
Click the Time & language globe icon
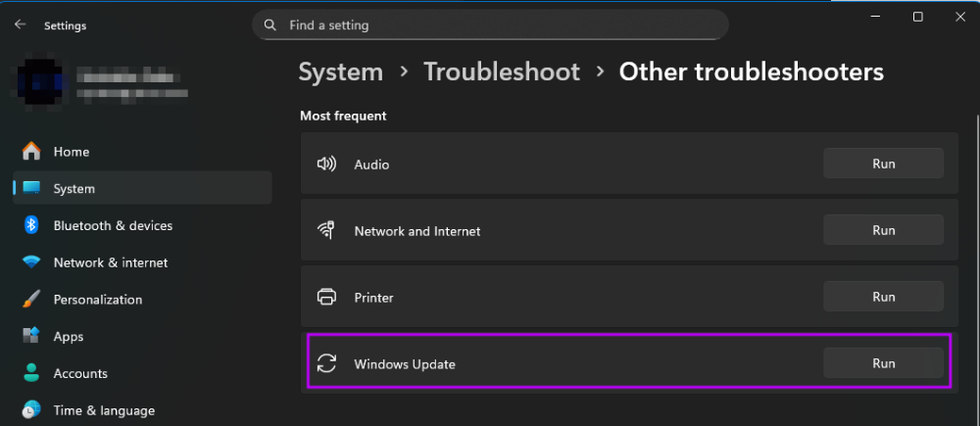31,409
